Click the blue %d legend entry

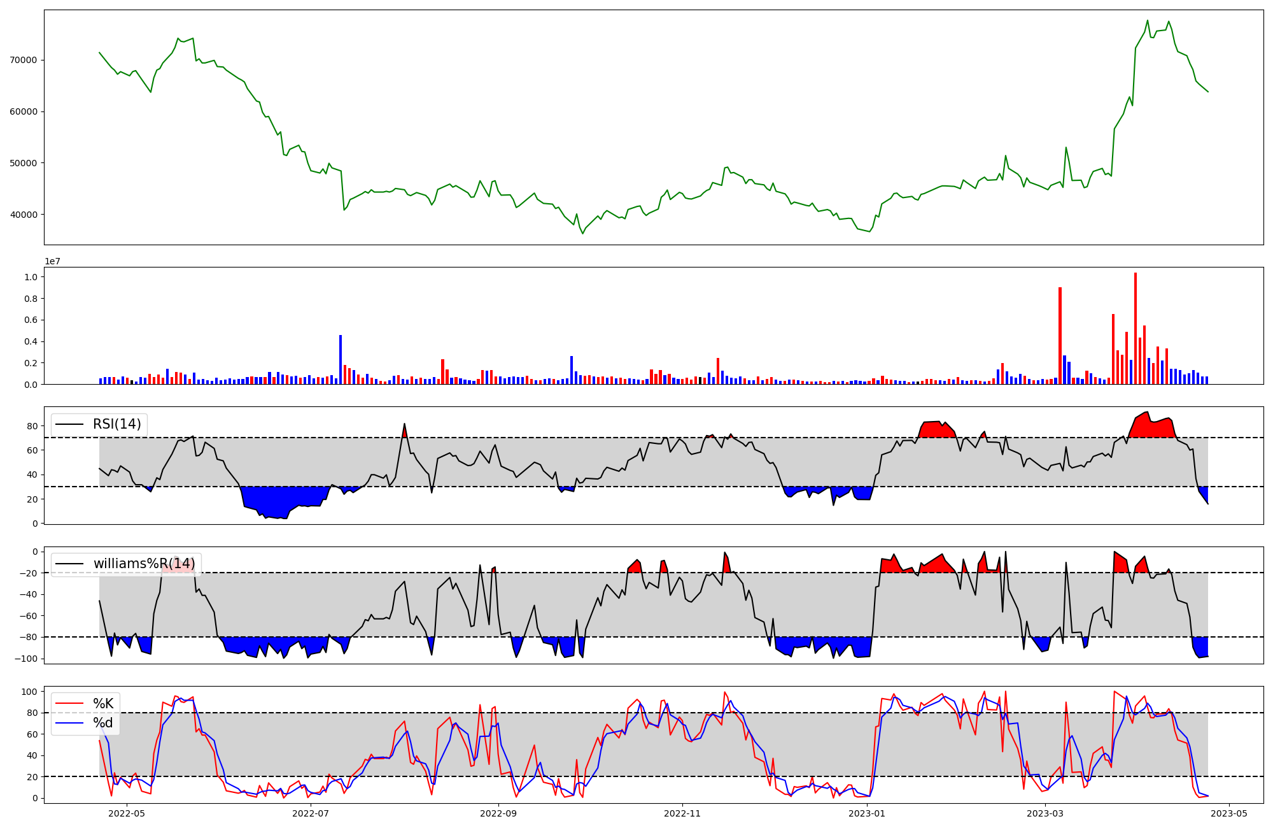103,723
